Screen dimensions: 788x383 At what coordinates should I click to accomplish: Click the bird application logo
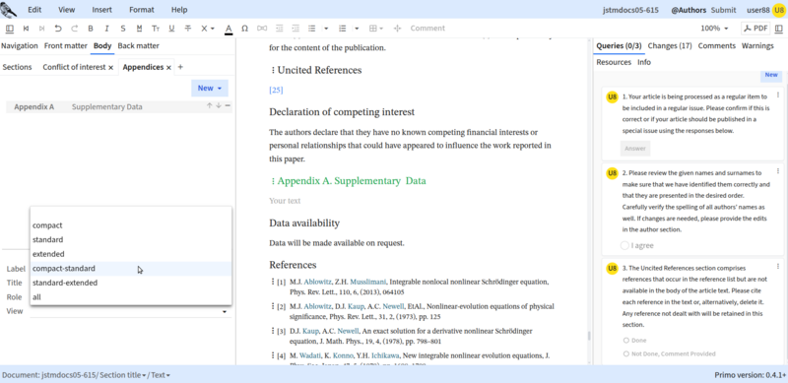point(9,9)
